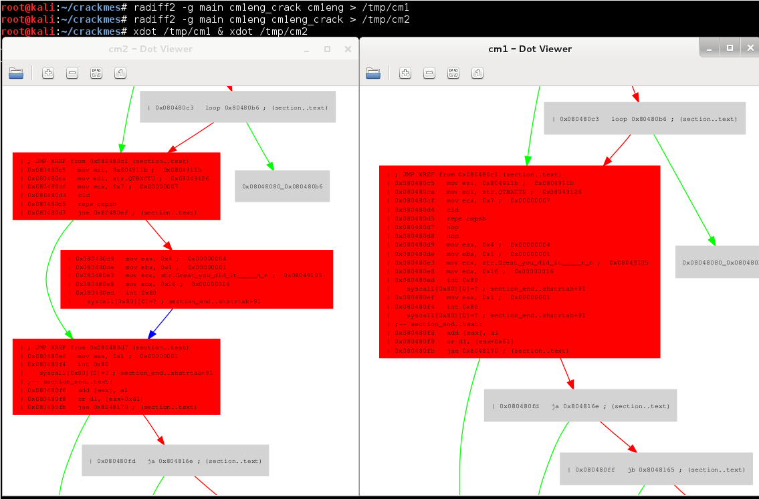Zoom out button in cm2 Dot Viewer
This screenshot has width=759, height=499.
tap(72, 73)
